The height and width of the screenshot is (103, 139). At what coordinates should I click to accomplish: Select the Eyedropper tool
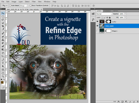point(3,29)
